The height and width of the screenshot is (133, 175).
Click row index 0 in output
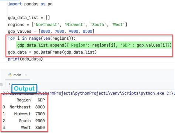4,107
